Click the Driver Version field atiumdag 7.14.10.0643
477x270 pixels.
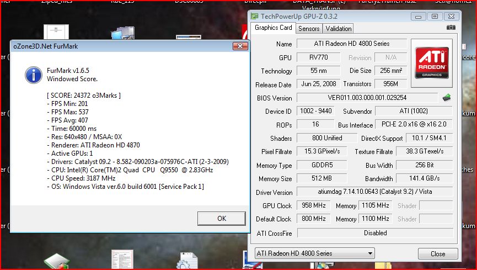(375, 192)
